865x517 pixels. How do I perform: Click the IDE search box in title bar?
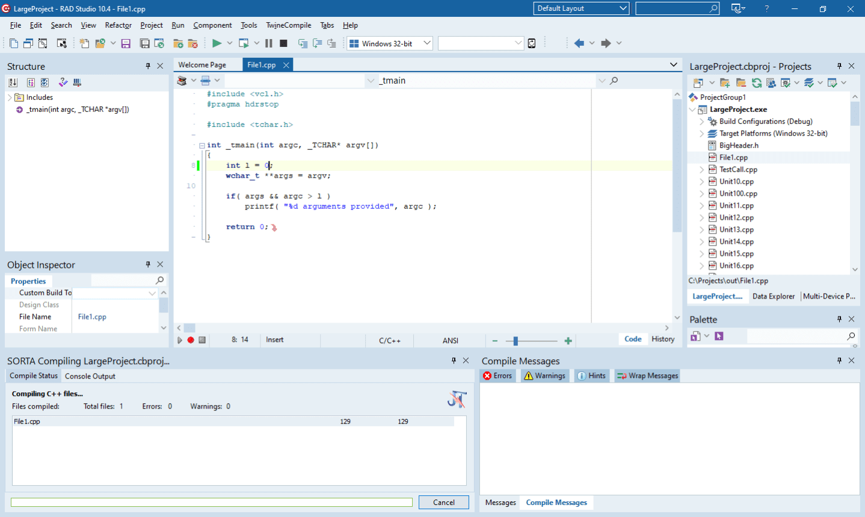pos(677,8)
